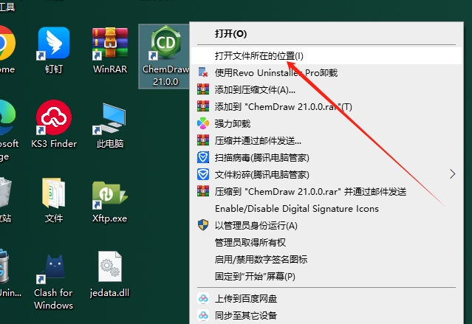The width and height of the screenshot is (472, 324).
Task: Choose 添加到压缩文件(A)... entry
Action: 326,89
